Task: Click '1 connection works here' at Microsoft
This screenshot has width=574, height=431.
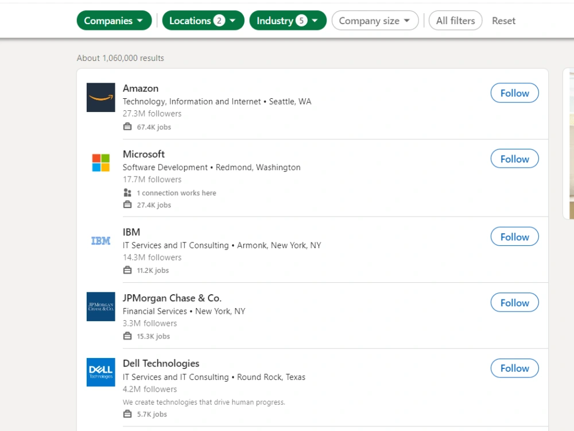Action: pyautogui.click(x=177, y=193)
